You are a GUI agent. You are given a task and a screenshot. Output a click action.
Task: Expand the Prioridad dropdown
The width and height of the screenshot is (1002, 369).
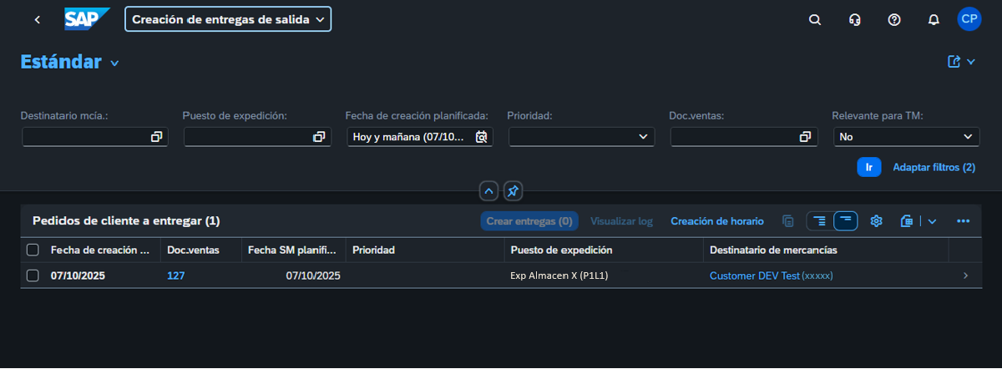pos(642,137)
